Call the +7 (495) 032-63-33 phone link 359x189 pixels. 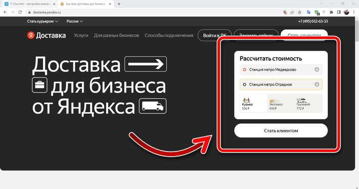click(x=313, y=22)
